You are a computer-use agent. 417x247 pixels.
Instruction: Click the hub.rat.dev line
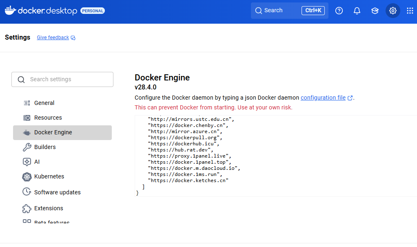pos(181,150)
